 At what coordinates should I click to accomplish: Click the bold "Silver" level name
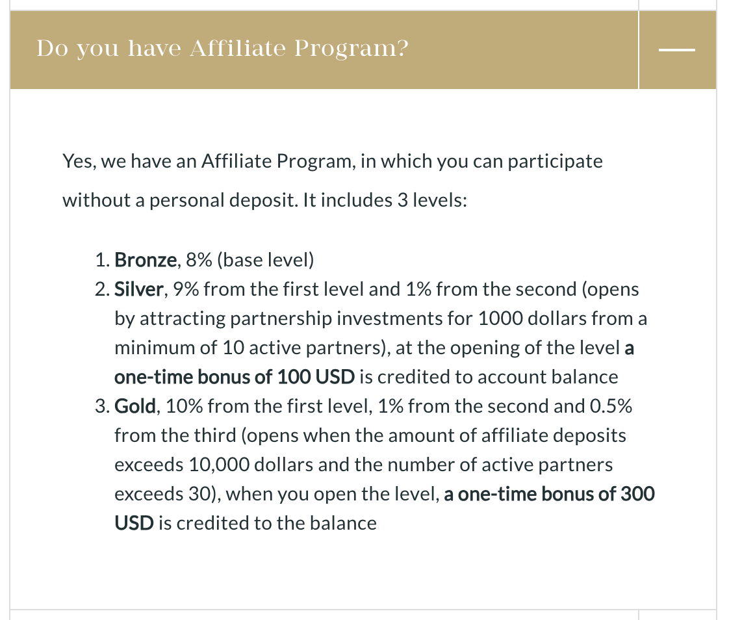click(x=139, y=290)
